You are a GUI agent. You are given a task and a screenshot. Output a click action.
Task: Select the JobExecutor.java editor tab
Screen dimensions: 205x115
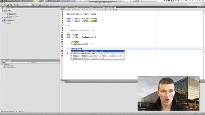(x=110, y=7)
